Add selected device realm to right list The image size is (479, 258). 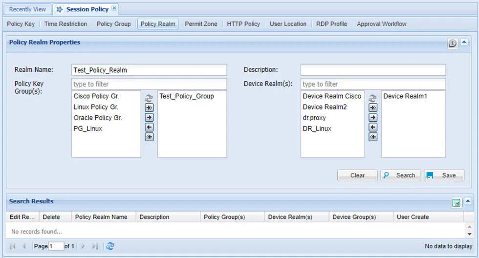click(x=373, y=117)
